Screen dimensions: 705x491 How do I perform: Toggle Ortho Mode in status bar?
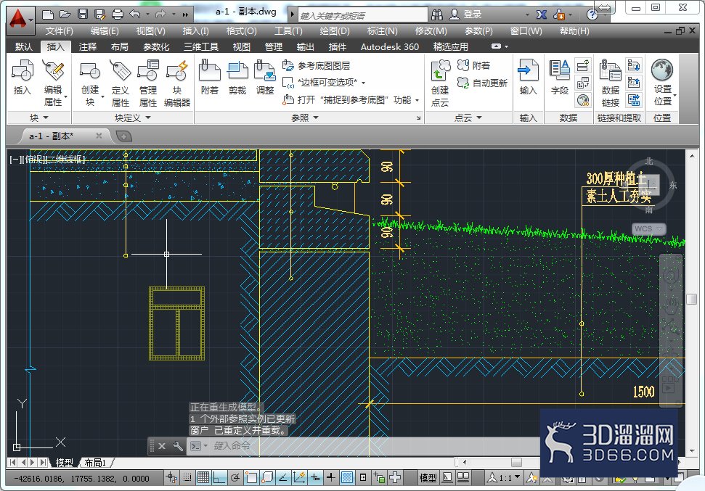click(x=219, y=477)
